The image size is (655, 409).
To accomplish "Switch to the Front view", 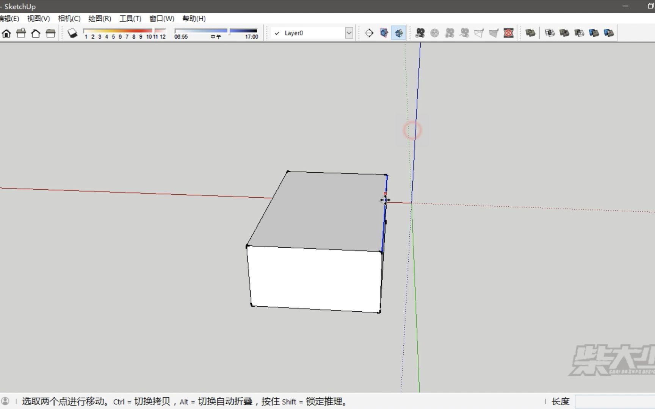I will [36, 33].
